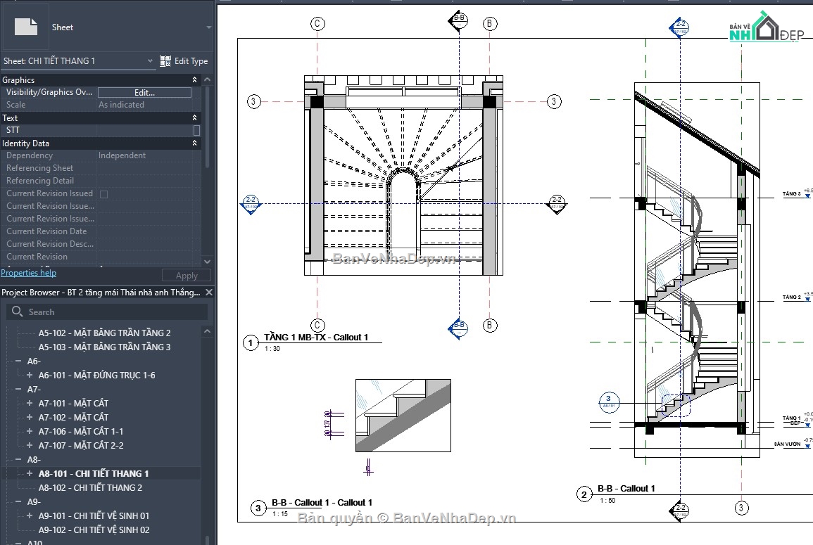Select sheet A9-102 - CHI TIẾT VỆ SINH 02
The image size is (813, 545).
click(x=94, y=530)
